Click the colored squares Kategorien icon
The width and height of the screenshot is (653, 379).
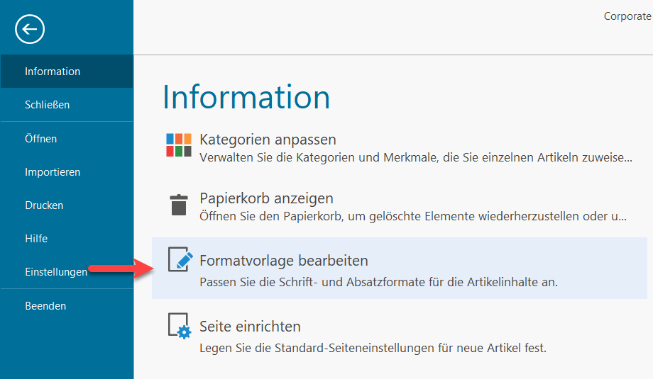coord(179,145)
